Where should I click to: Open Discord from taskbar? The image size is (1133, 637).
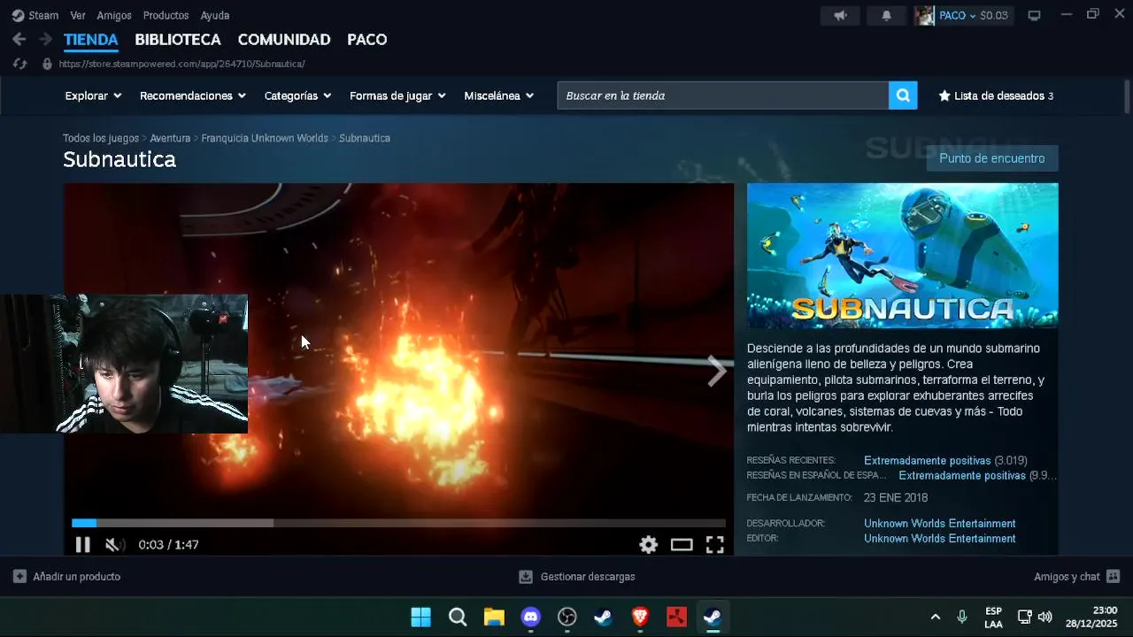[x=531, y=617]
